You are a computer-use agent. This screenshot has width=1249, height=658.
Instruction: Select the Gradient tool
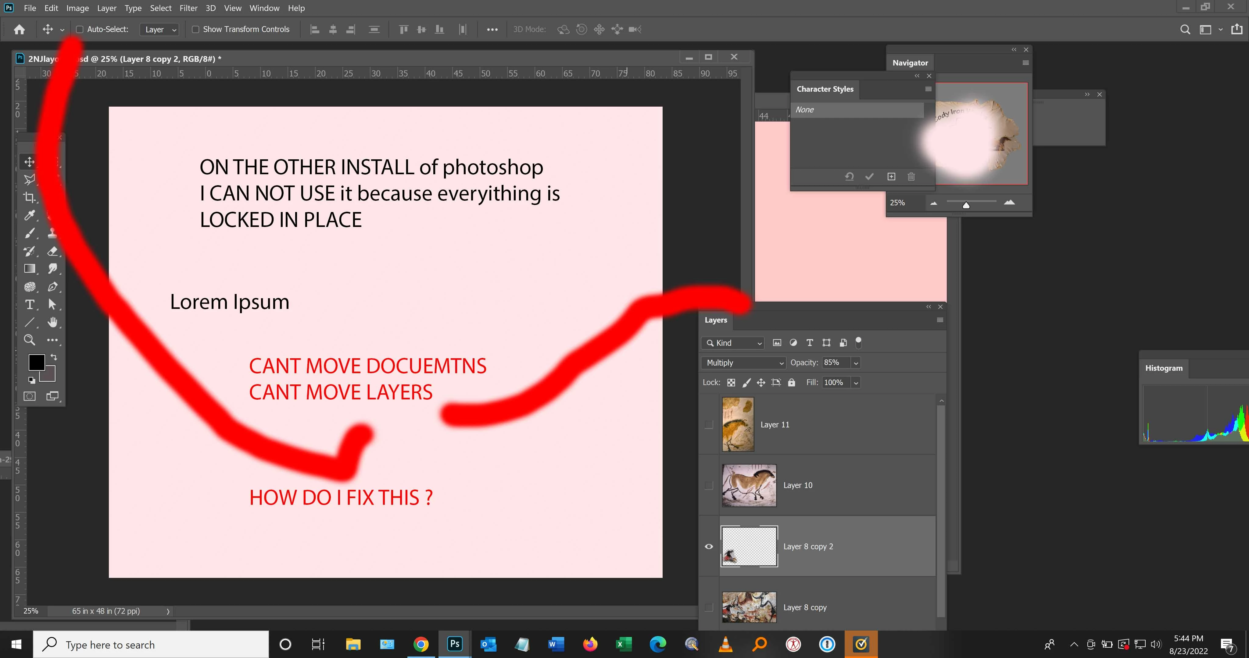point(30,268)
